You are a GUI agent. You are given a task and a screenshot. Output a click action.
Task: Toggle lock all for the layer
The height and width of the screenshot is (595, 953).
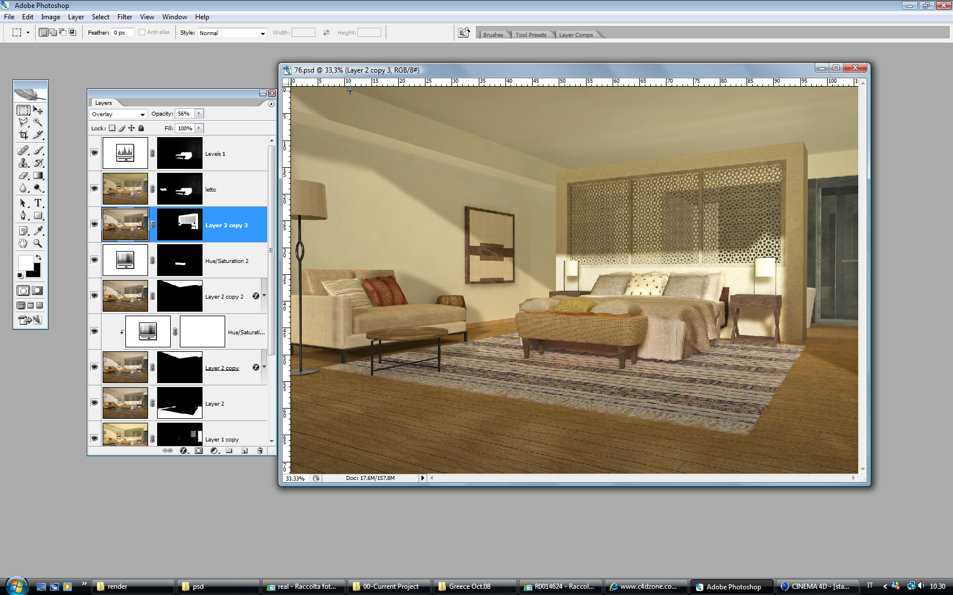141,128
